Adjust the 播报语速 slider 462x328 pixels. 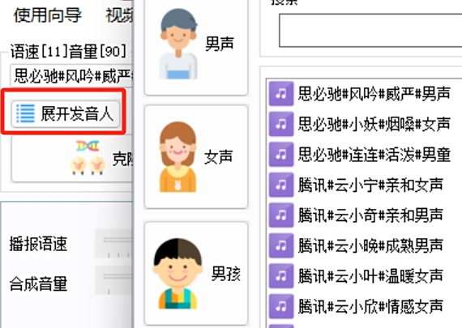tap(113, 244)
